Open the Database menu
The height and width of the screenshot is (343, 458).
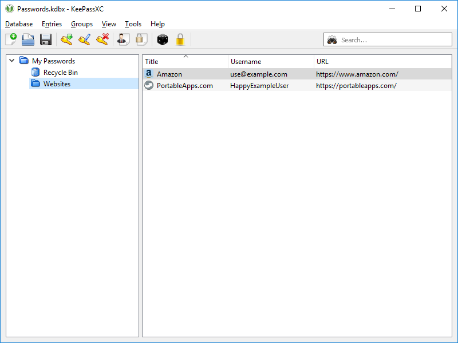(19, 24)
